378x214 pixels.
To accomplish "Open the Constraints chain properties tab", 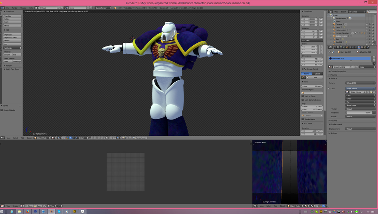I will click(350, 47).
